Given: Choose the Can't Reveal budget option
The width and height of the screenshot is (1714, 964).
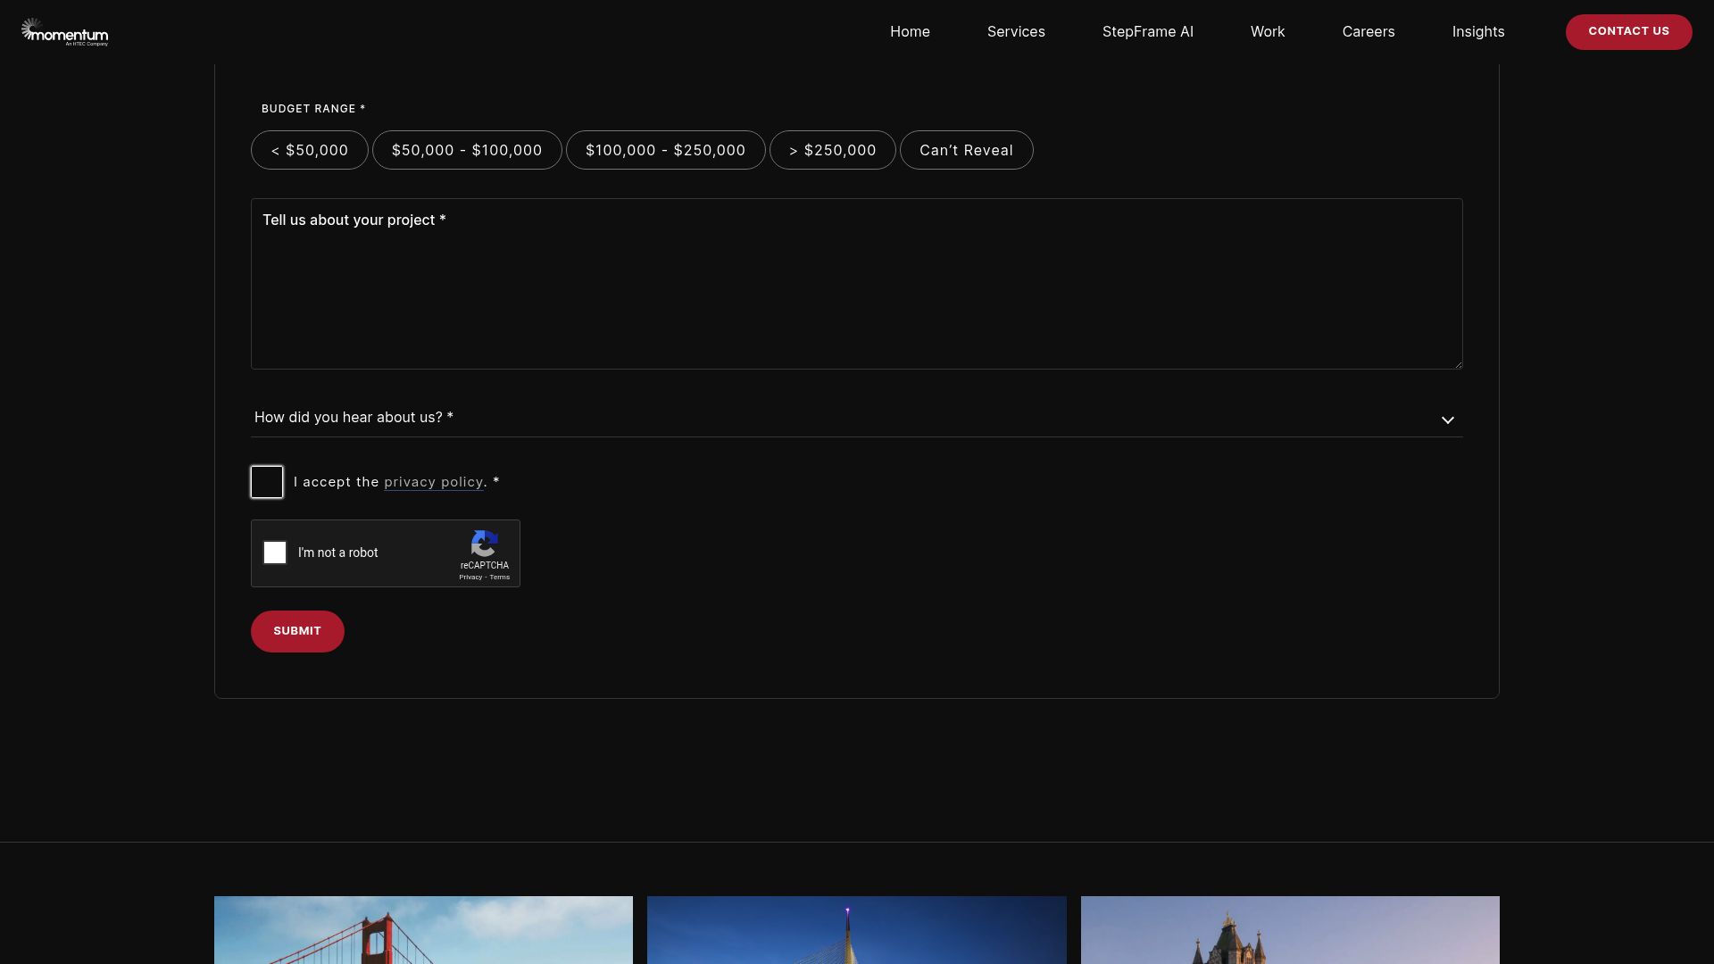Looking at the screenshot, I should coord(966,150).
